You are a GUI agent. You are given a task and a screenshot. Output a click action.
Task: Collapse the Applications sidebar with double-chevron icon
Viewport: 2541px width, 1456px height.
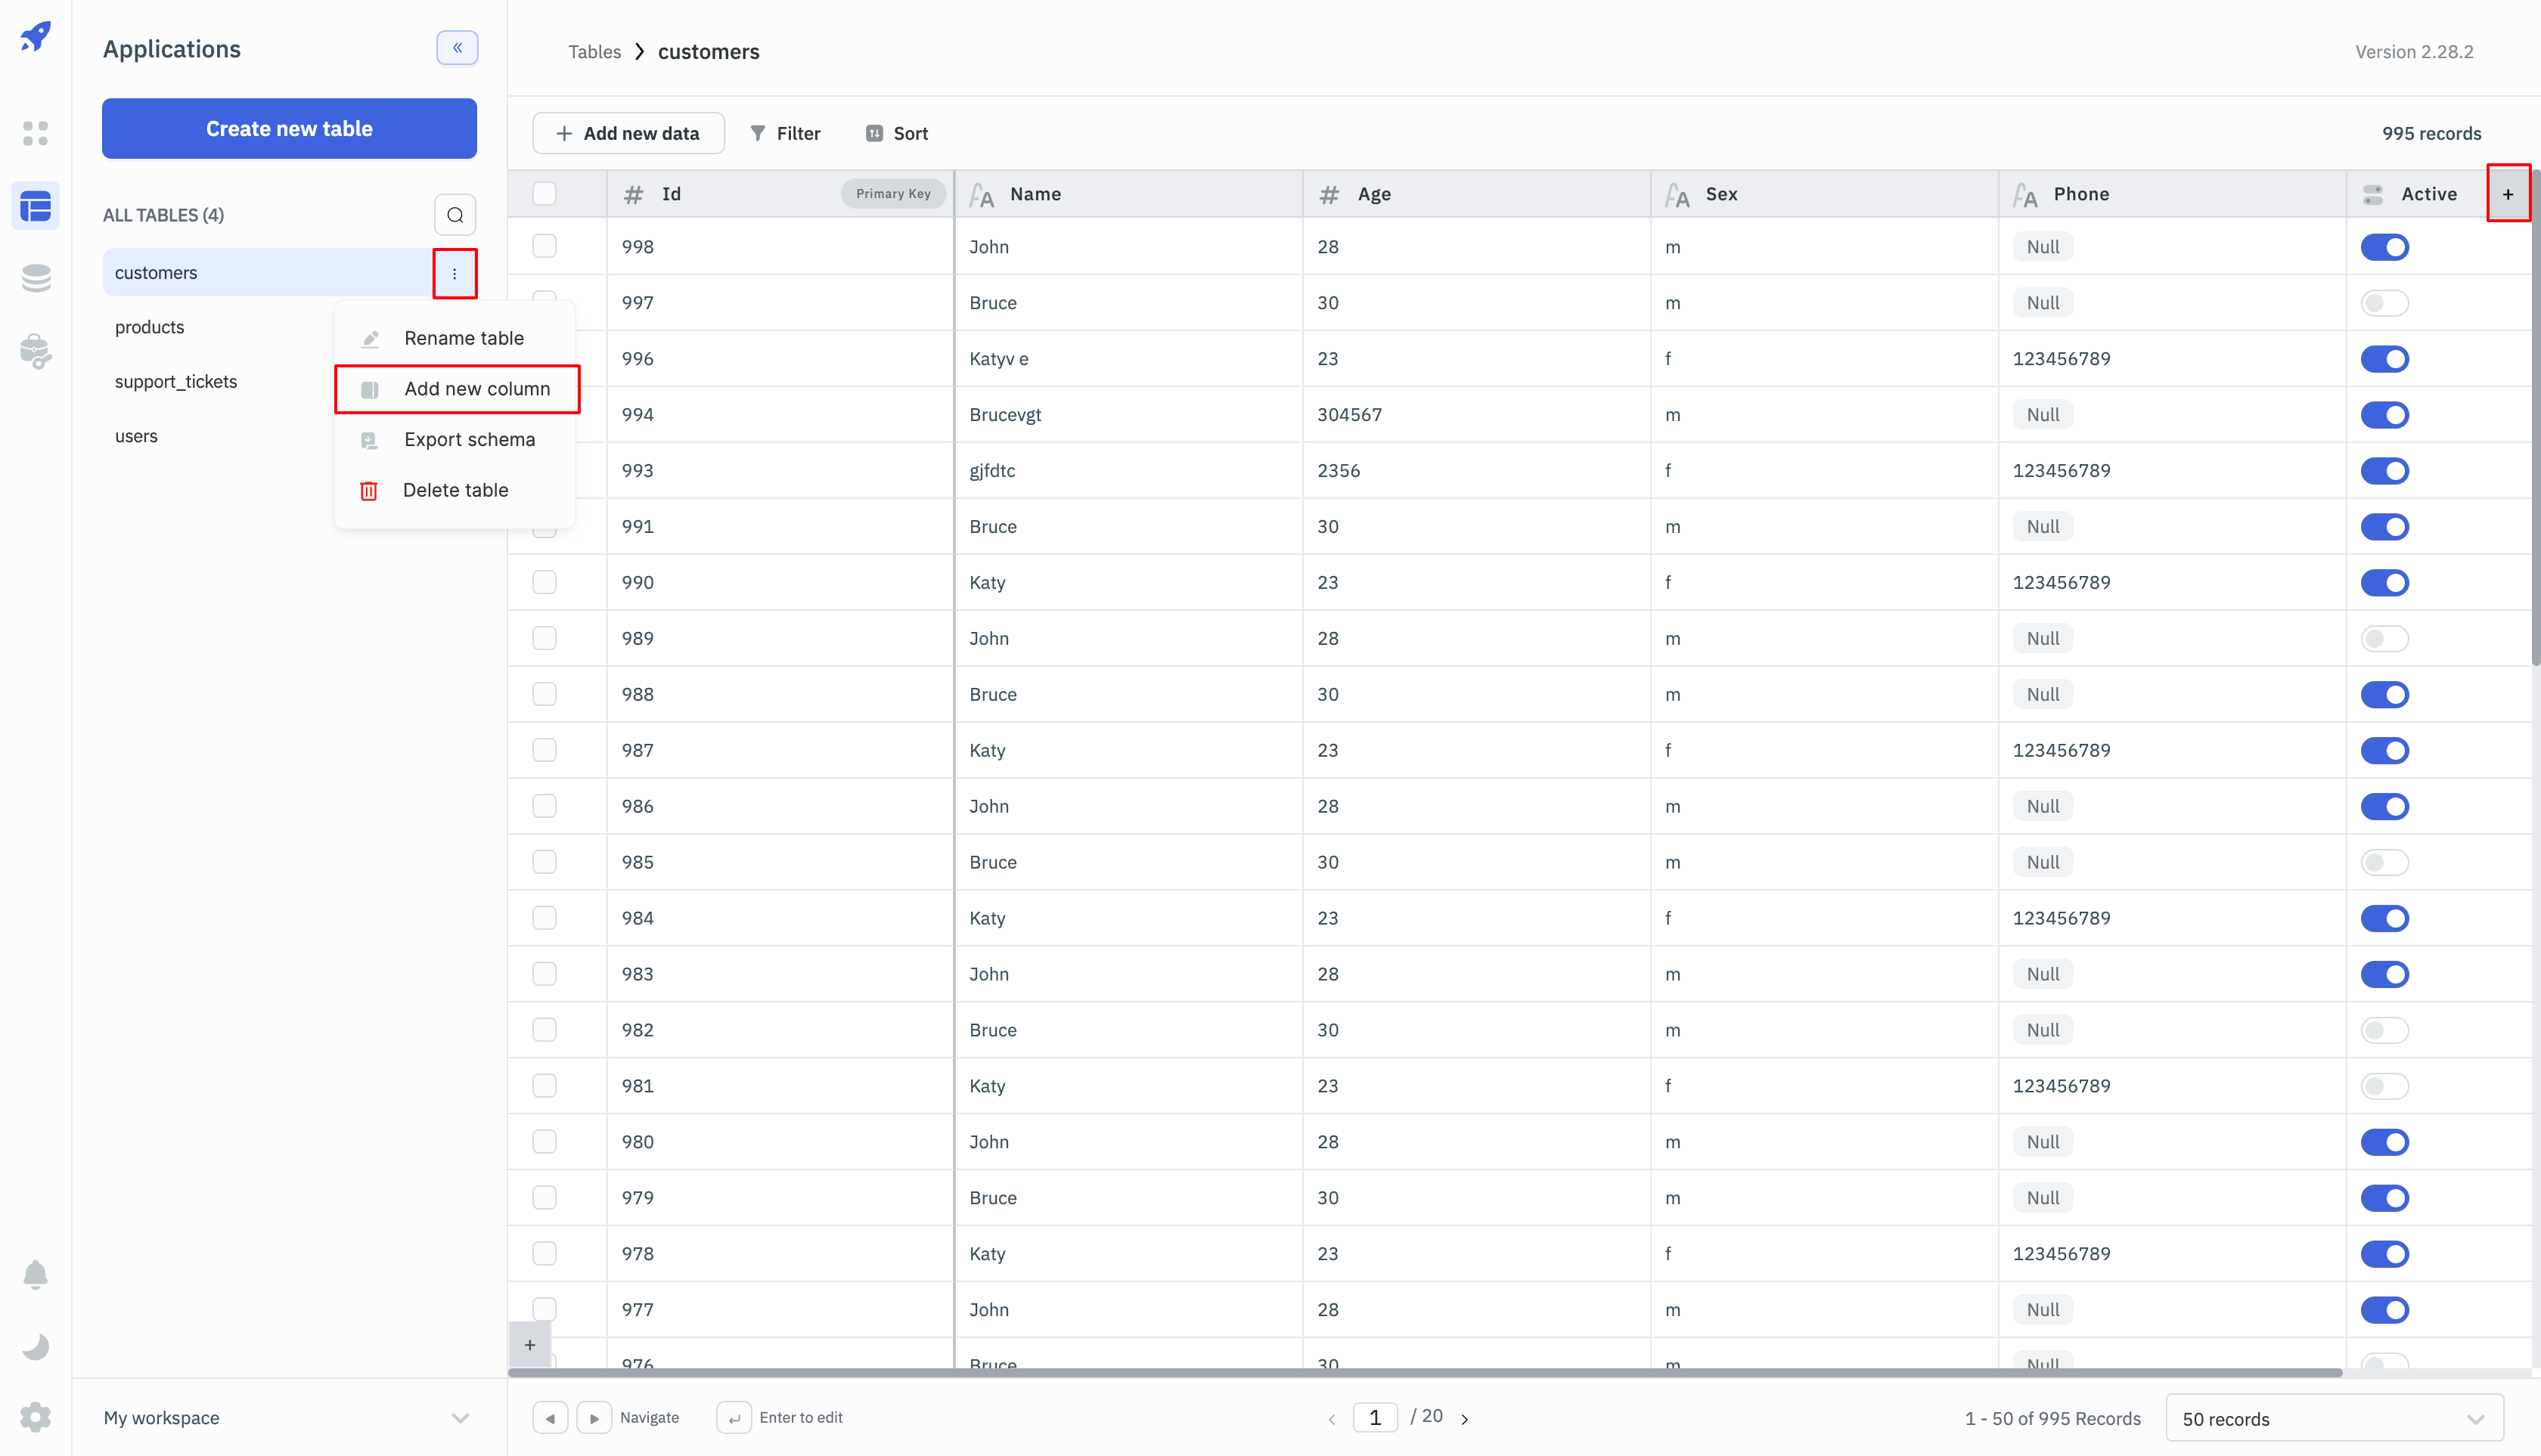(458, 48)
